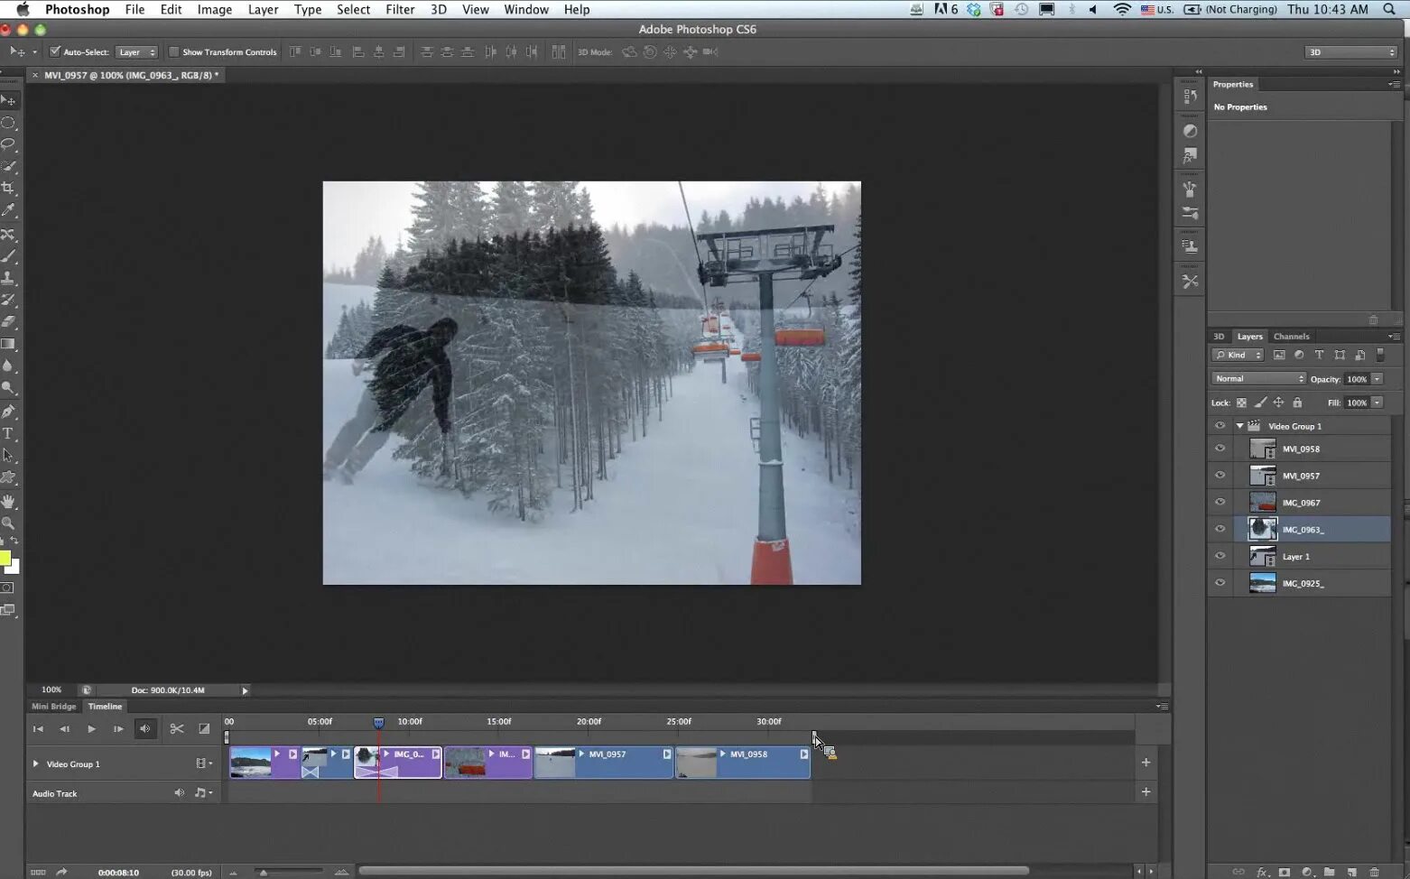Viewport: 1410px width, 879px height.
Task: Open Spotlight search in menu bar
Action: click(x=1389, y=9)
